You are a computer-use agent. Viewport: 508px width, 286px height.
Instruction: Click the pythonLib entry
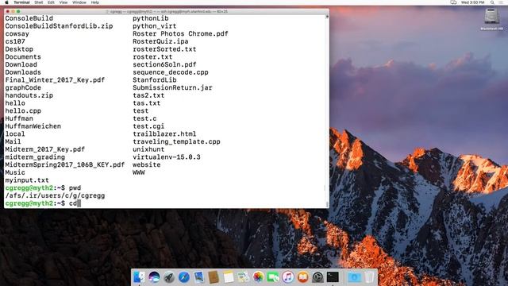151,18
